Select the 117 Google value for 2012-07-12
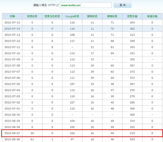 coord(72,41)
